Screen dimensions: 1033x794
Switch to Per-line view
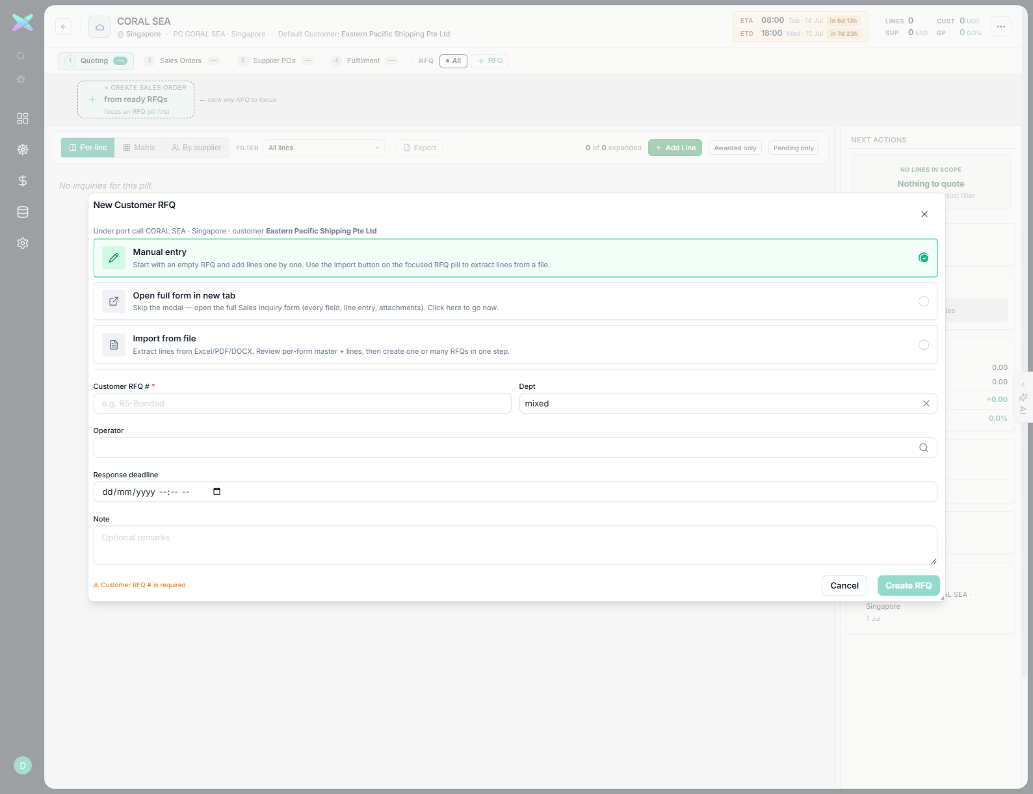coord(88,148)
